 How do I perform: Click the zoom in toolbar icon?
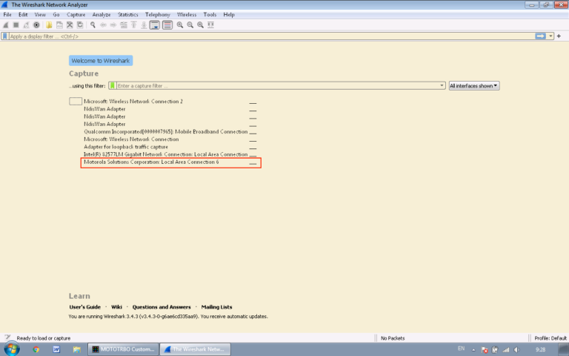[180, 24]
